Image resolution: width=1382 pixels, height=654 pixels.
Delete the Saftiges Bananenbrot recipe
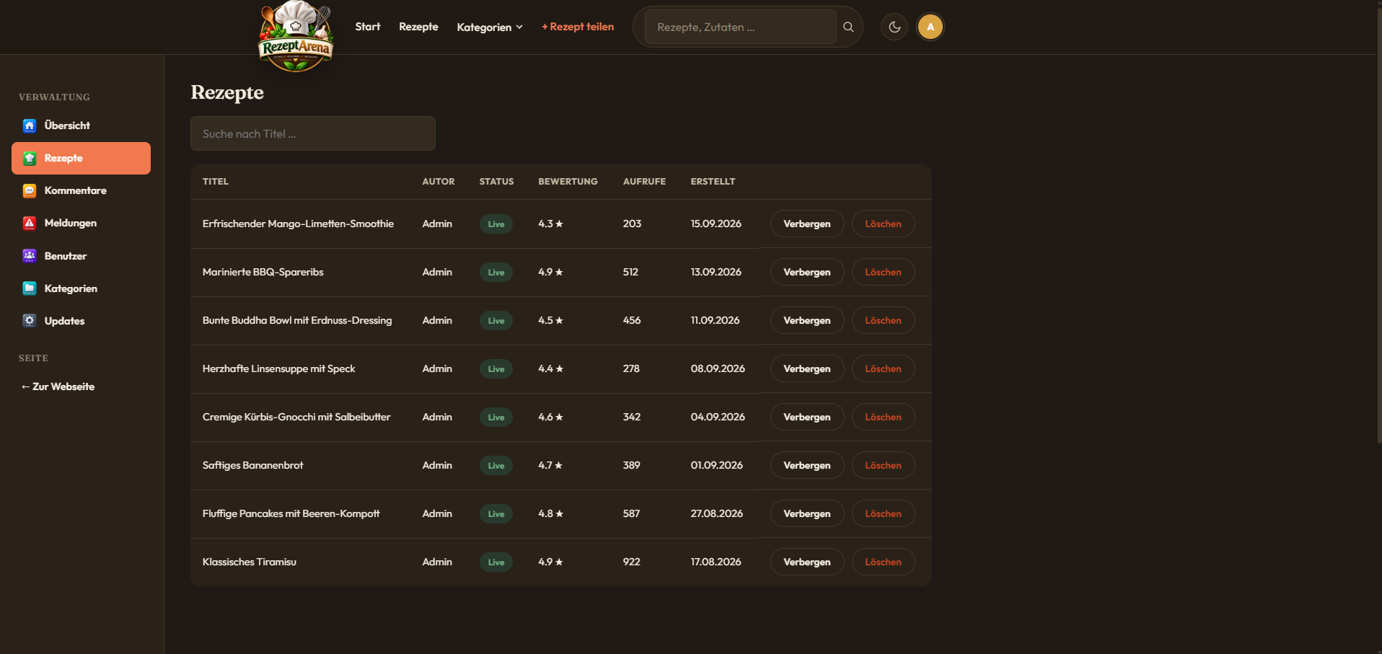coord(884,465)
